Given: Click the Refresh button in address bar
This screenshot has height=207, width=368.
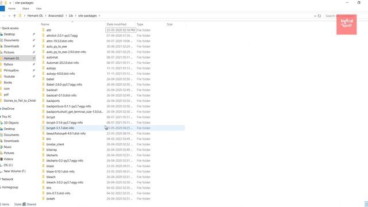Looking at the screenshot, I should pyautogui.click(x=320, y=16).
